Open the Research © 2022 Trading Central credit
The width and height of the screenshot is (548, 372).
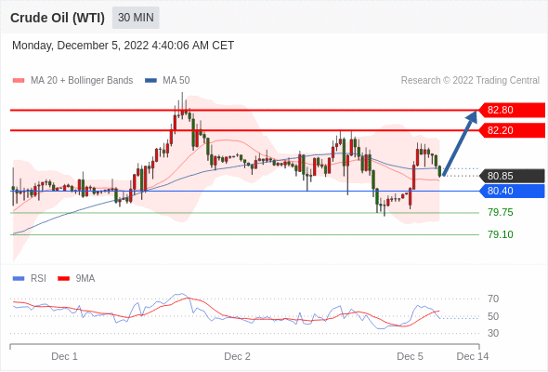(x=470, y=81)
